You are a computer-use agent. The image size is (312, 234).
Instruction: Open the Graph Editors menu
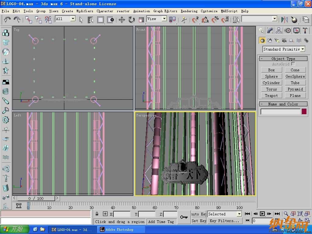[x=165, y=11]
